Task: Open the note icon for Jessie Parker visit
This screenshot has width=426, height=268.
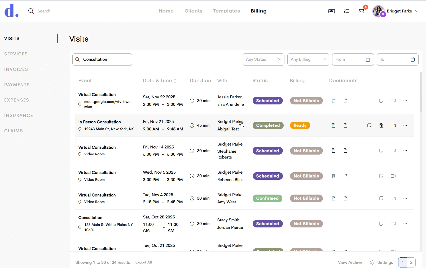Action: [x=381, y=101]
